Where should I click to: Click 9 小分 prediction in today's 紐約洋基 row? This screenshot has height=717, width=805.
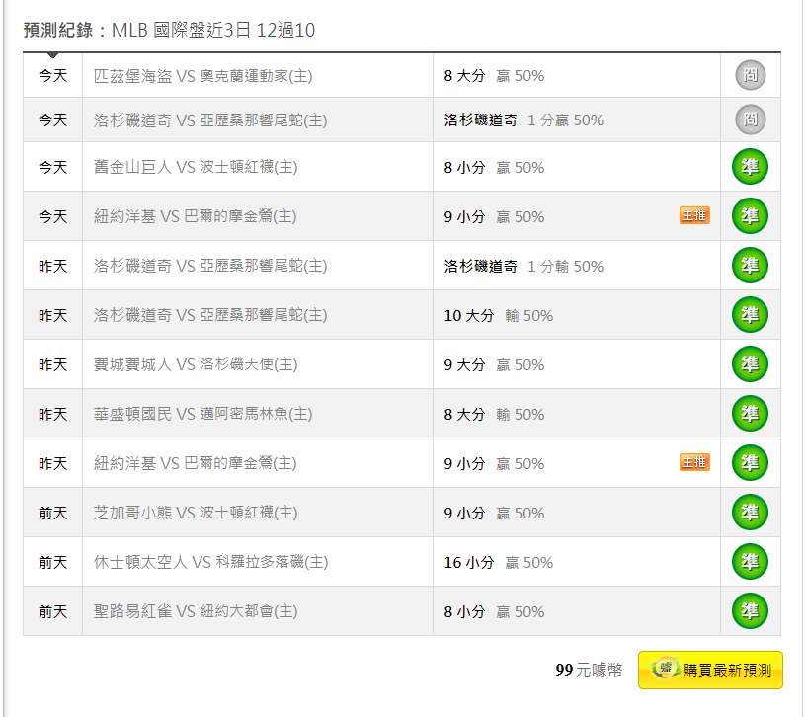(x=494, y=216)
